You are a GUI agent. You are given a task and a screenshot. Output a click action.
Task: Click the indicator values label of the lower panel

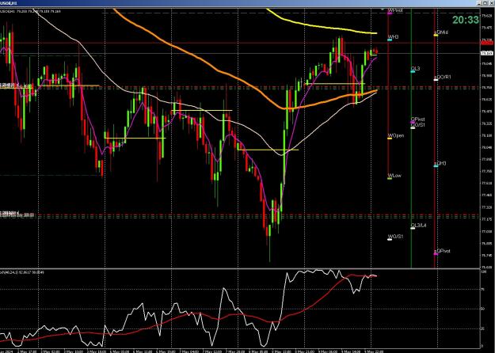pyautogui.click(x=22, y=272)
